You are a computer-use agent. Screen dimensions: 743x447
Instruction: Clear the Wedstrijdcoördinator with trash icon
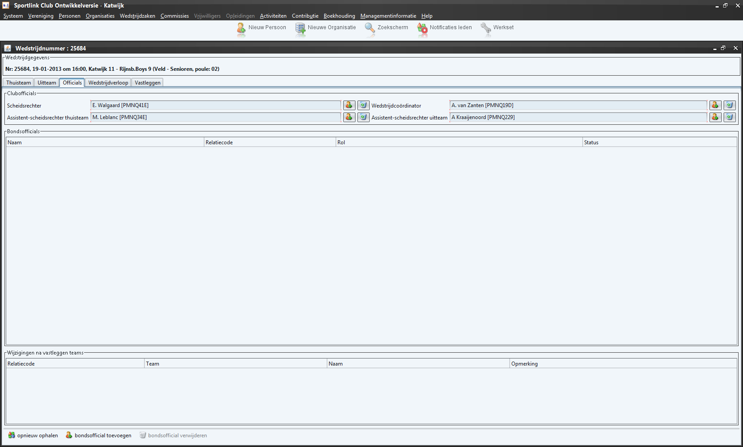point(729,105)
